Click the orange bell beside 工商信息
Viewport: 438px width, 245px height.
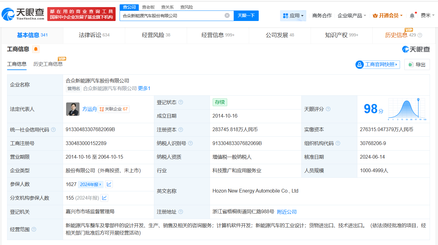point(36,49)
